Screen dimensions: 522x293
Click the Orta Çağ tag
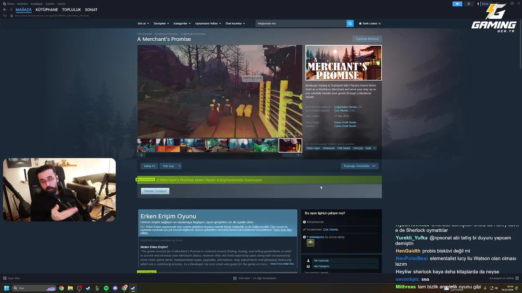pos(358,148)
